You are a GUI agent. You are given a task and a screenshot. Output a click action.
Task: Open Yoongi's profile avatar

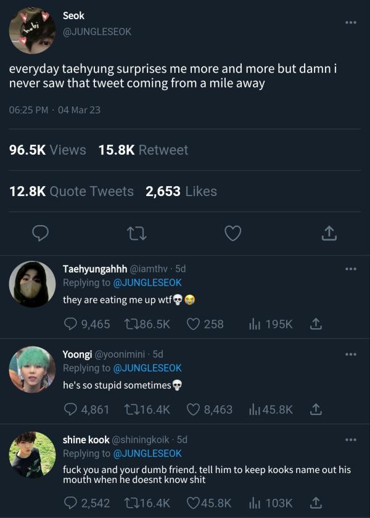coord(32,369)
